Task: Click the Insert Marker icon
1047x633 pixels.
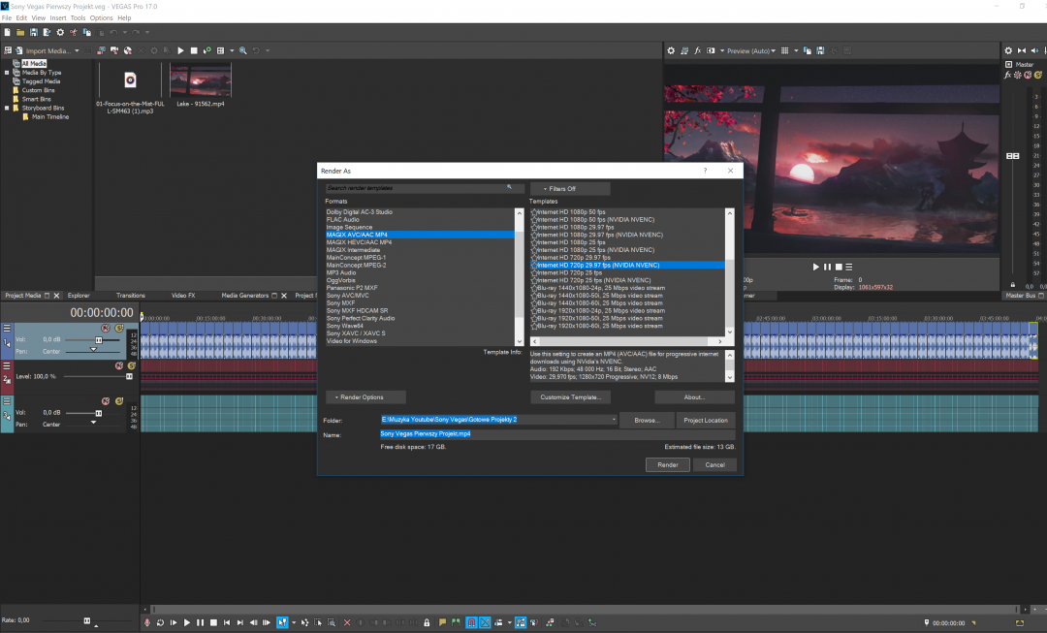Action: 442,622
